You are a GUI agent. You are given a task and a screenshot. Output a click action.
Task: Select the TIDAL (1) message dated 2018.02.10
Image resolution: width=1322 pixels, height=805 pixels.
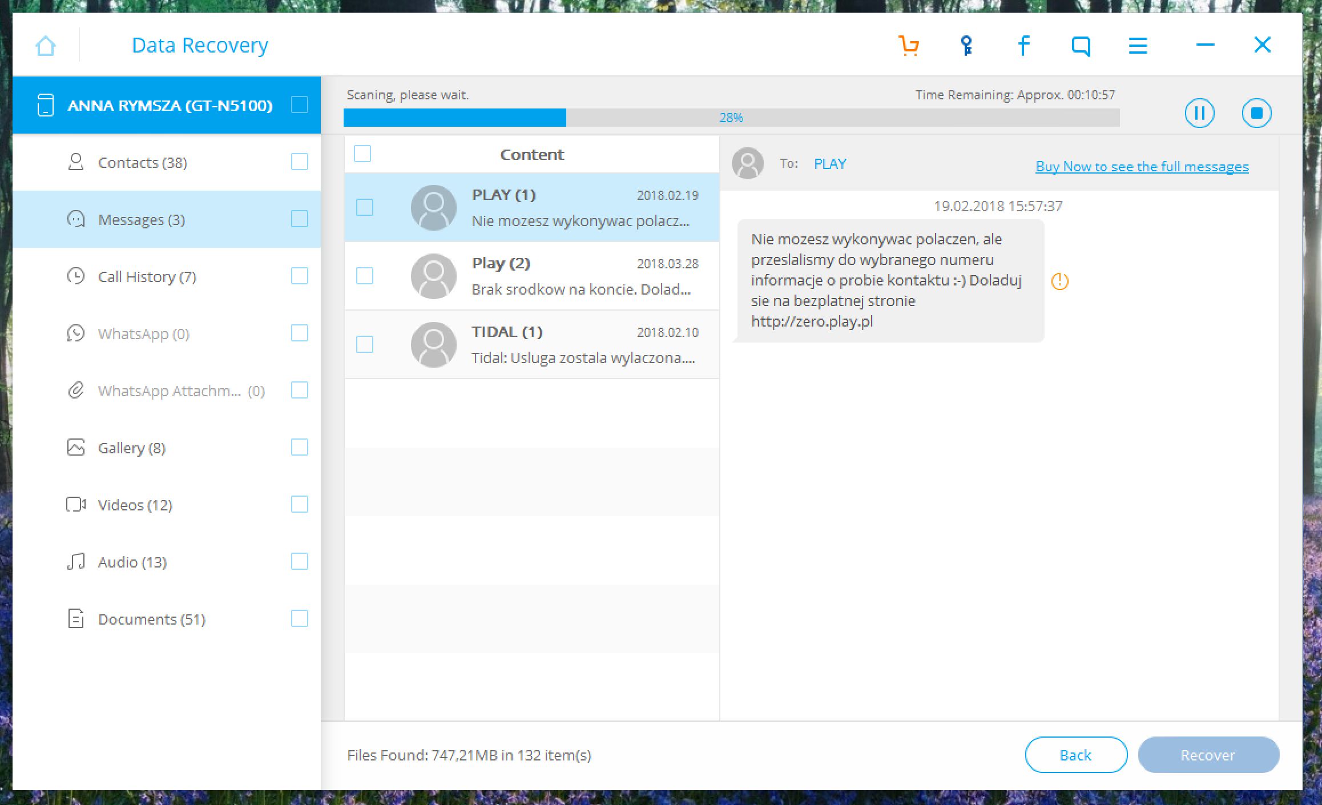pyautogui.click(x=532, y=344)
